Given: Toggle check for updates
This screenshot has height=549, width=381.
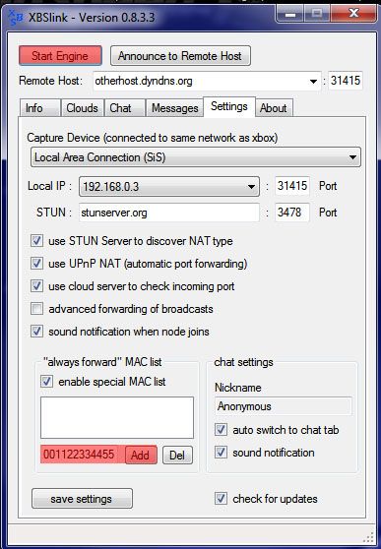Looking at the screenshot, I should (x=221, y=499).
